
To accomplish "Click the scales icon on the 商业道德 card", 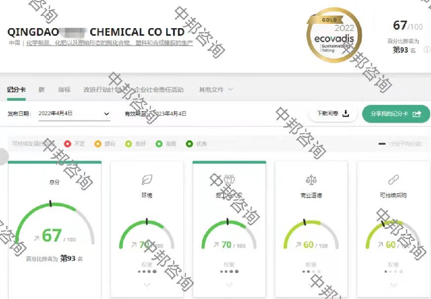I will (311, 180).
